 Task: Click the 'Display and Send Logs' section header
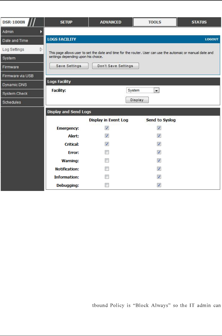click(69, 112)
